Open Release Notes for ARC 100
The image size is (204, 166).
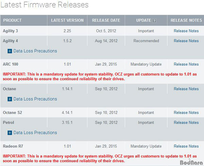(186, 64)
